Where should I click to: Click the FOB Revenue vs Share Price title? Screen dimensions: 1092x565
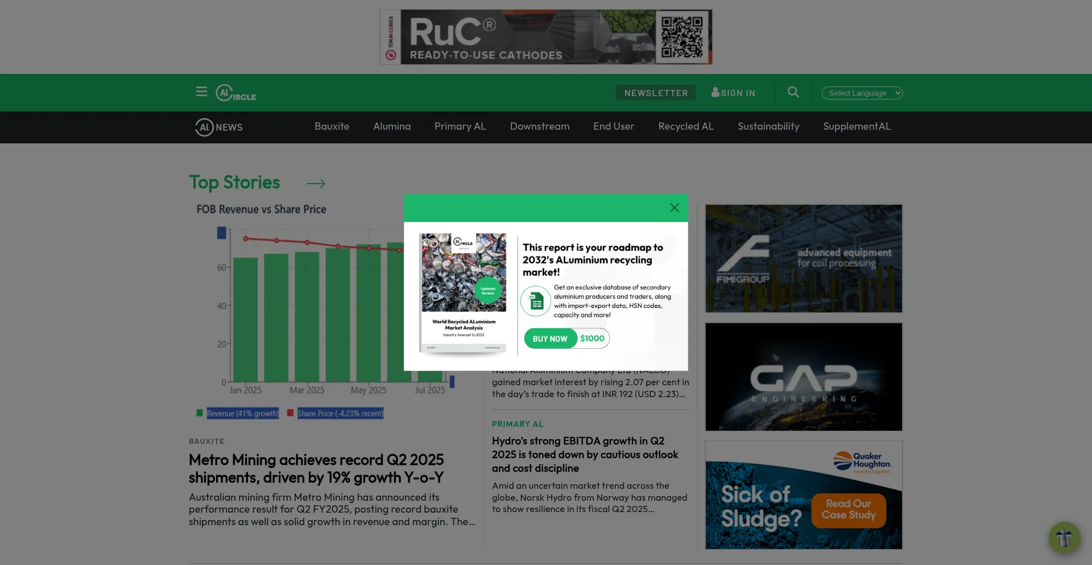[x=262, y=209]
